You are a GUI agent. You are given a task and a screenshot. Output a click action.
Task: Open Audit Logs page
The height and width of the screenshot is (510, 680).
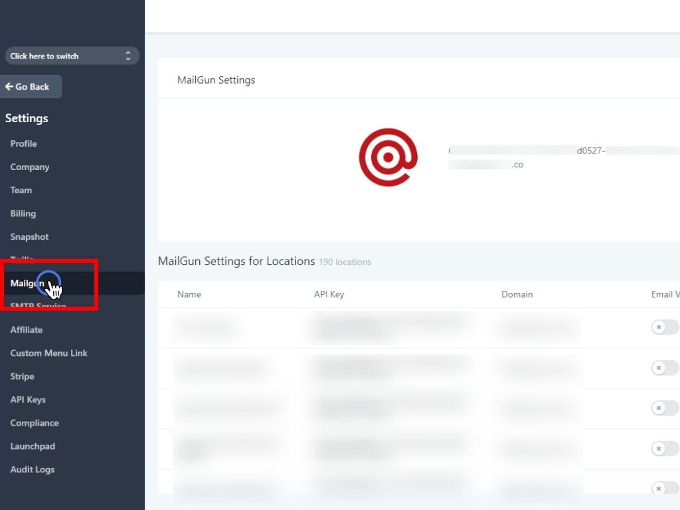[33, 469]
